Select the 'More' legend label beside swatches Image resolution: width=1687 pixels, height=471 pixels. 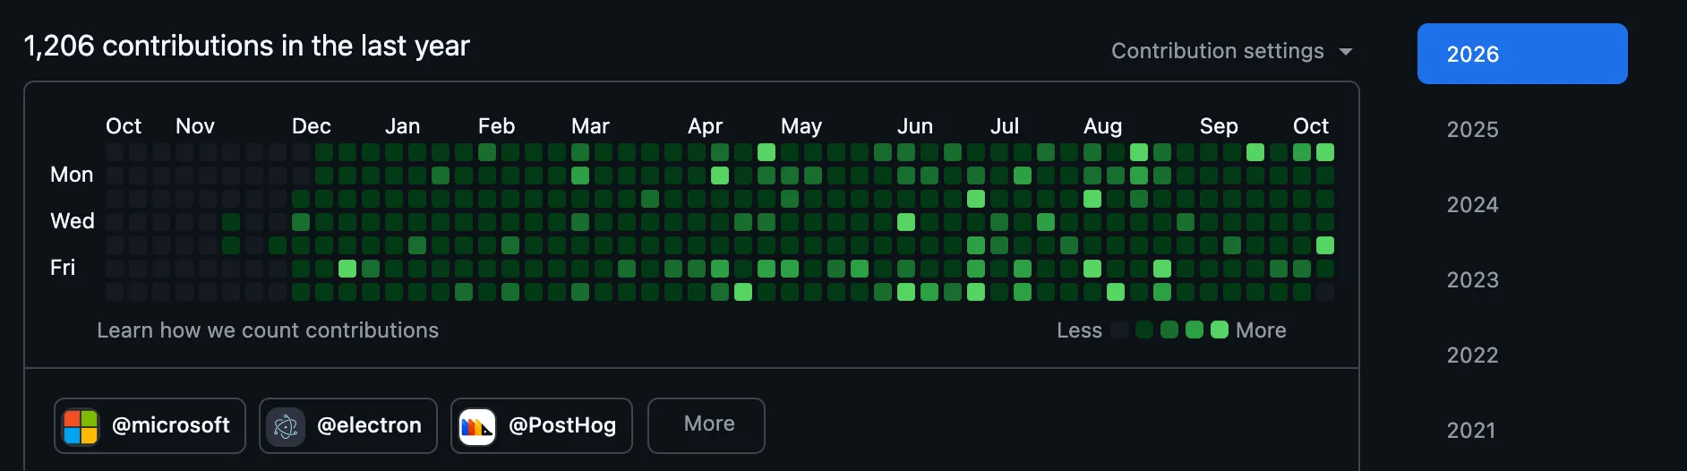[x=1261, y=330]
